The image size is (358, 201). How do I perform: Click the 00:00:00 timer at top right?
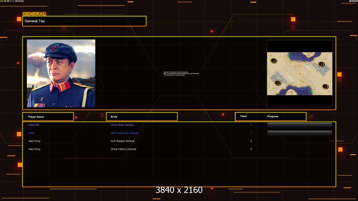tap(353, 1)
